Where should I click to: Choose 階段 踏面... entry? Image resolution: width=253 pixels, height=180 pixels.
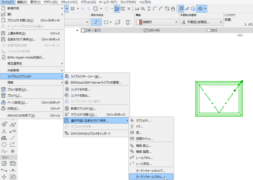coord(151,152)
